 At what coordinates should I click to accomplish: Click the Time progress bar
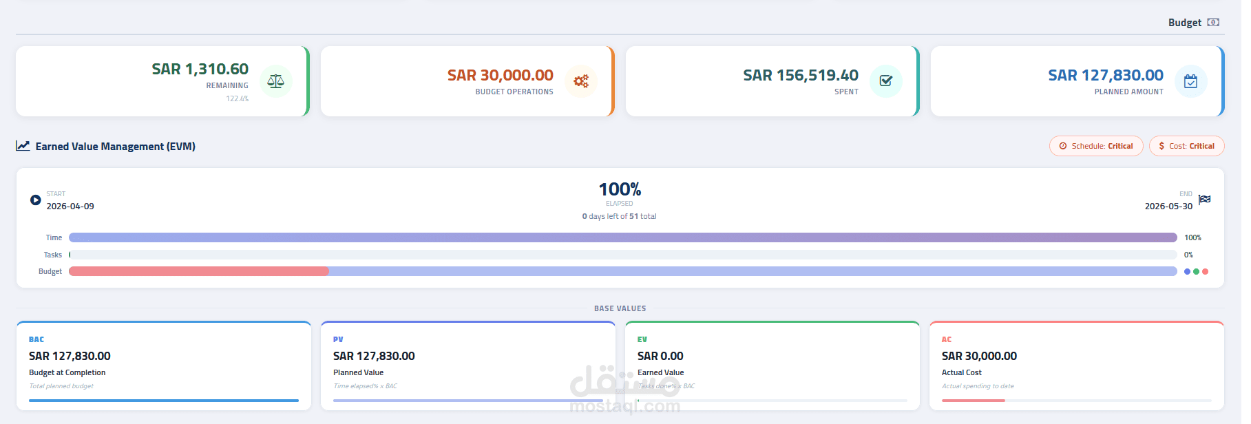623,237
